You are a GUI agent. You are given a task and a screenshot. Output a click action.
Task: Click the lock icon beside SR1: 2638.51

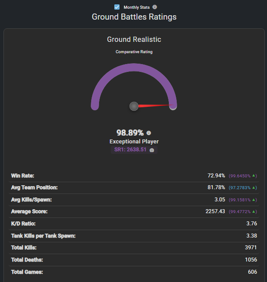152,150
